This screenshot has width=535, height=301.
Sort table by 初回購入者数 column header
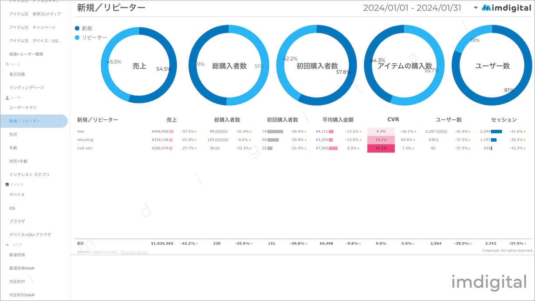pyautogui.click(x=282, y=120)
